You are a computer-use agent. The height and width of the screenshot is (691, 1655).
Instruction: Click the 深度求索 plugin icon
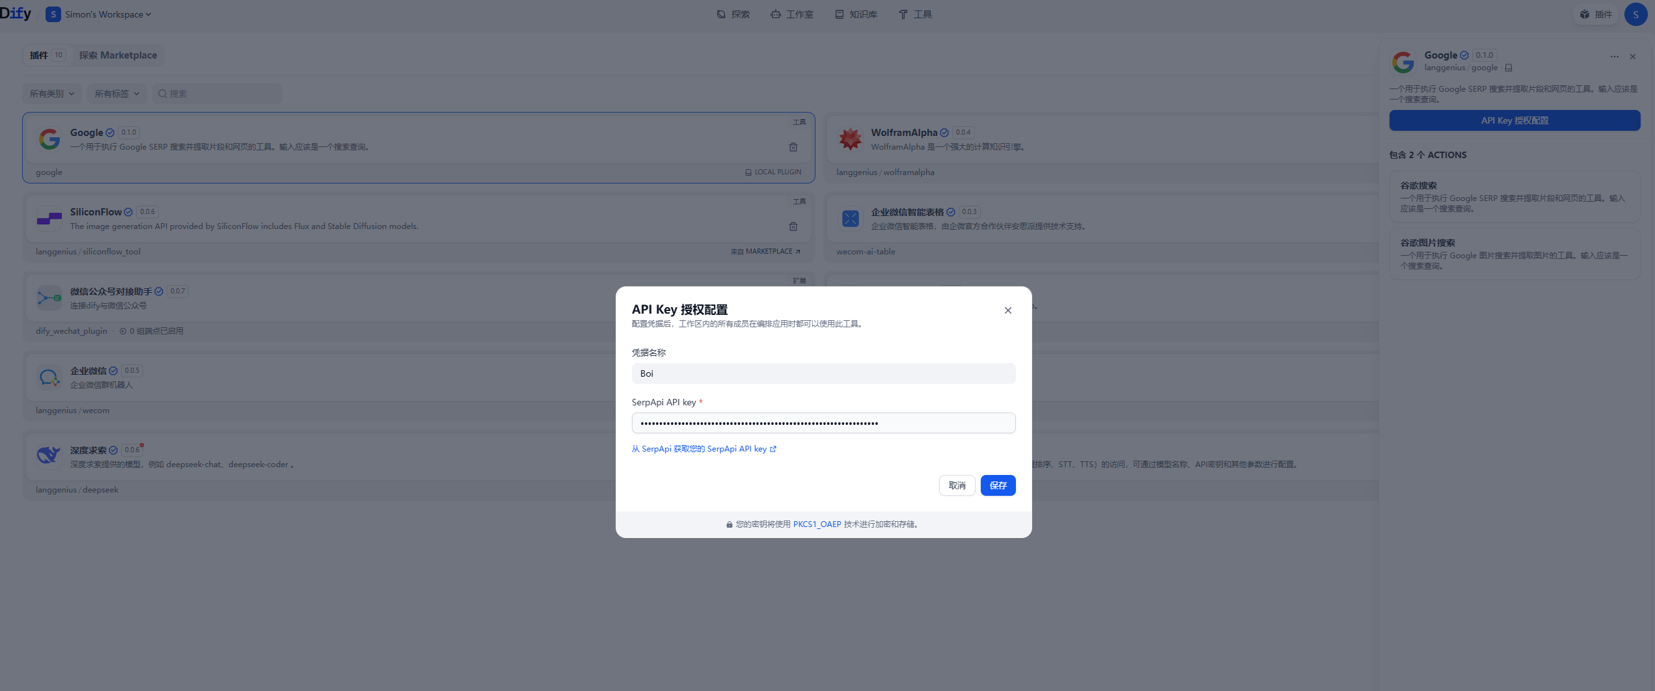pos(49,455)
